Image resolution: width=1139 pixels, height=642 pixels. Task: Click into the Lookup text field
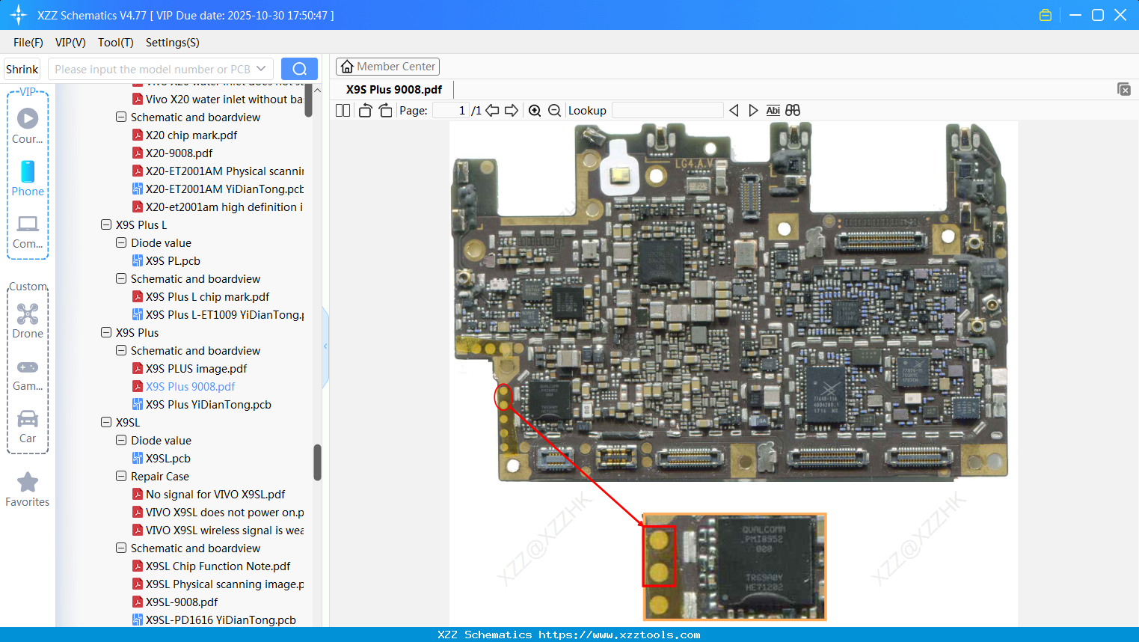(667, 111)
